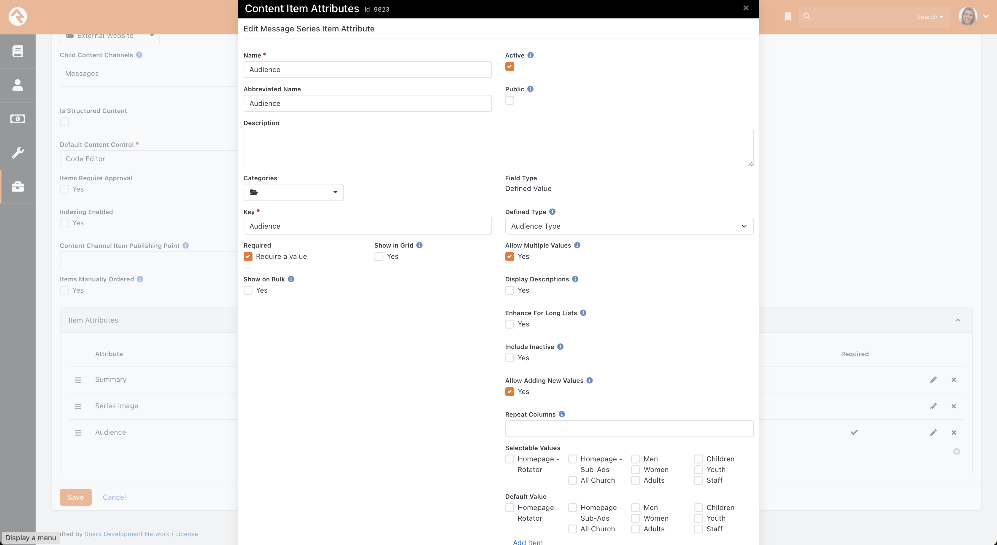Enable the Public checkbox
The width and height of the screenshot is (997, 545).
click(x=510, y=100)
